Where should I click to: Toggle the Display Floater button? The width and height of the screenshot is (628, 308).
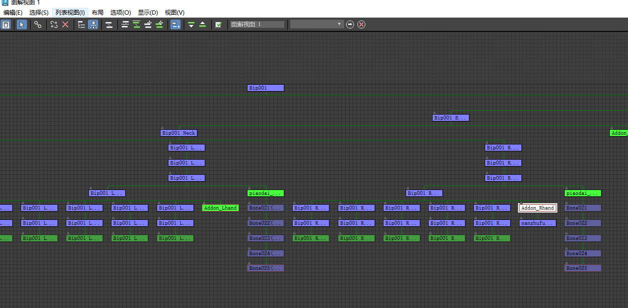click(x=6, y=24)
